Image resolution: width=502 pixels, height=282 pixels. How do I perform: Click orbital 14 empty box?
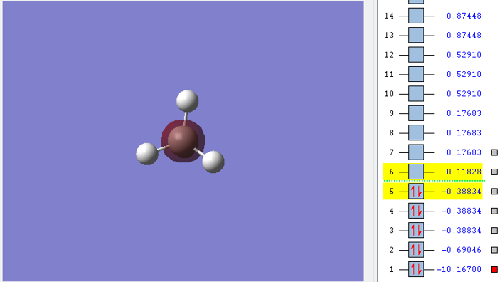(x=416, y=16)
